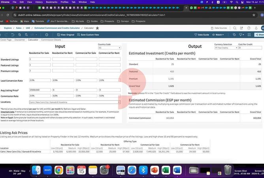Image resolution: width=264 pixels, height=178 pixels.
Task: Click Save Custom View
Action: (x=88, y=35)
